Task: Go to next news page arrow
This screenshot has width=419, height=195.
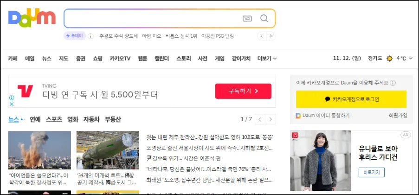Action: coord(271,119)
